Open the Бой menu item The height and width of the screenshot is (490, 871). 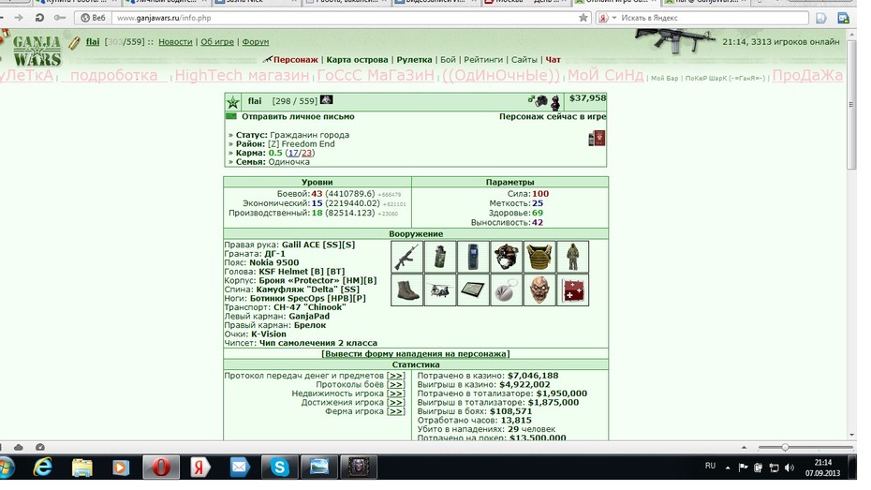(x=449, y=59)
